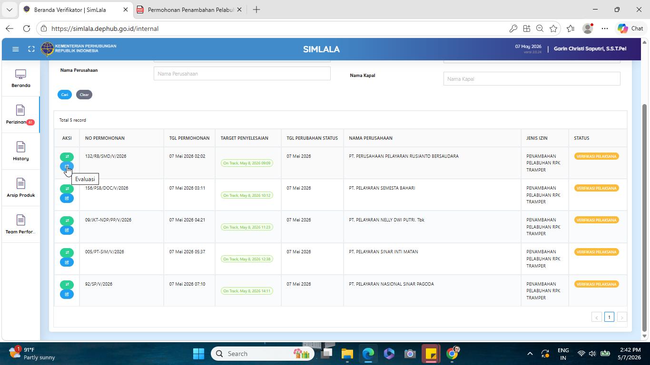Click previous page arrow in pagination
Image resolution: width=650 pixels, height=365 pixels.
[597, 317]
